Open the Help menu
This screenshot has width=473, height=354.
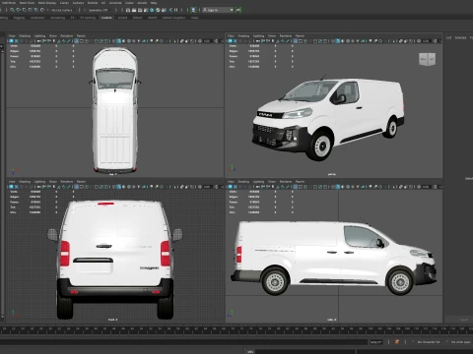(154, 3)
